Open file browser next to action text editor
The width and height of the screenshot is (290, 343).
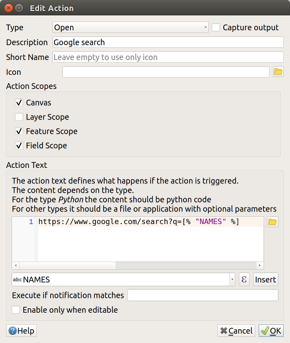click(272, 222)
